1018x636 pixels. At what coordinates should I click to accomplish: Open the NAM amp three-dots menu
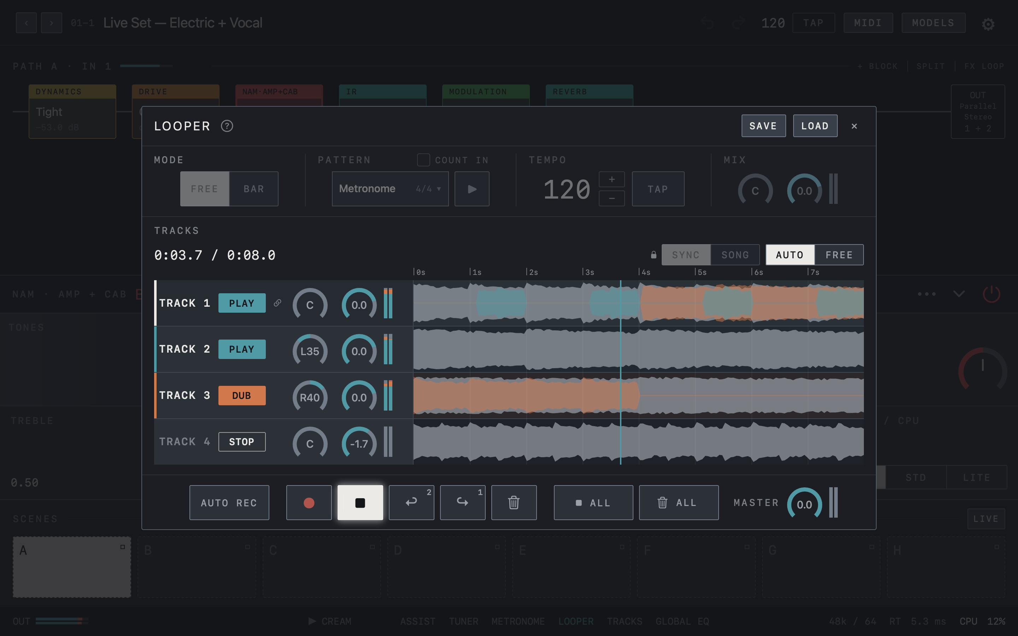tap(927, 294)
